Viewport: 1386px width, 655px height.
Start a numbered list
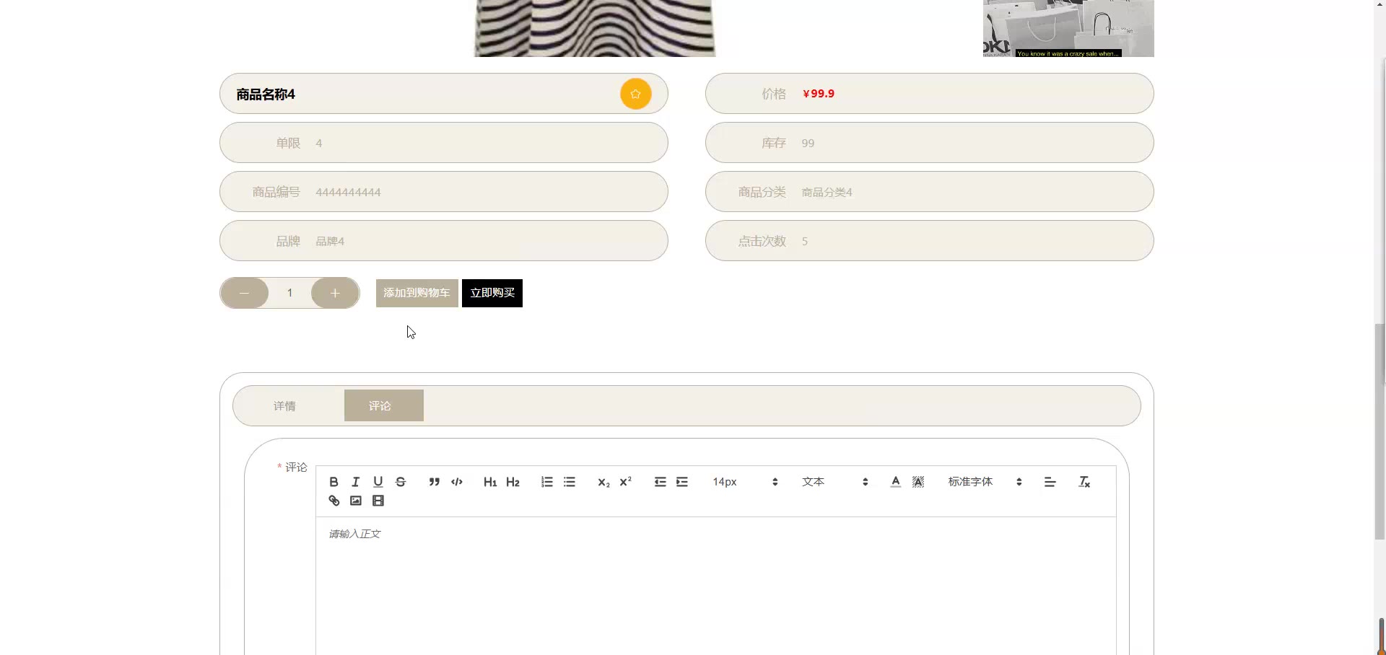click(x=546, y=482)
